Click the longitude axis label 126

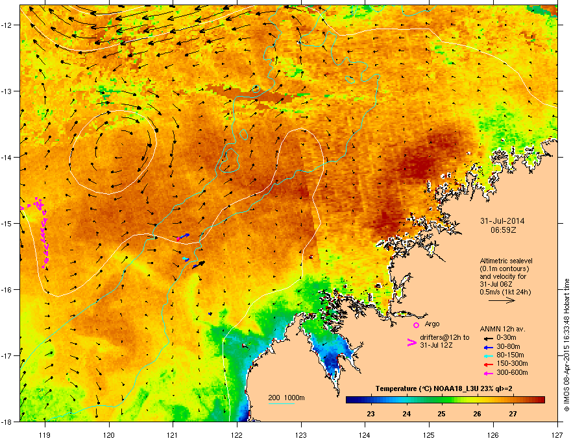[493, 435]
